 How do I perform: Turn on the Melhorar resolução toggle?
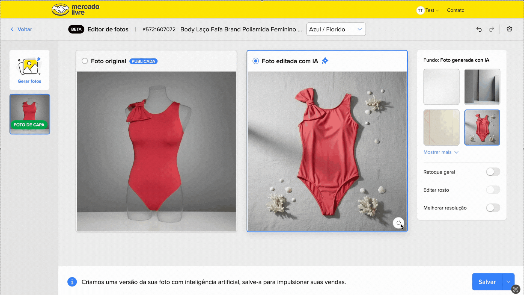click(x=493, y=208)
